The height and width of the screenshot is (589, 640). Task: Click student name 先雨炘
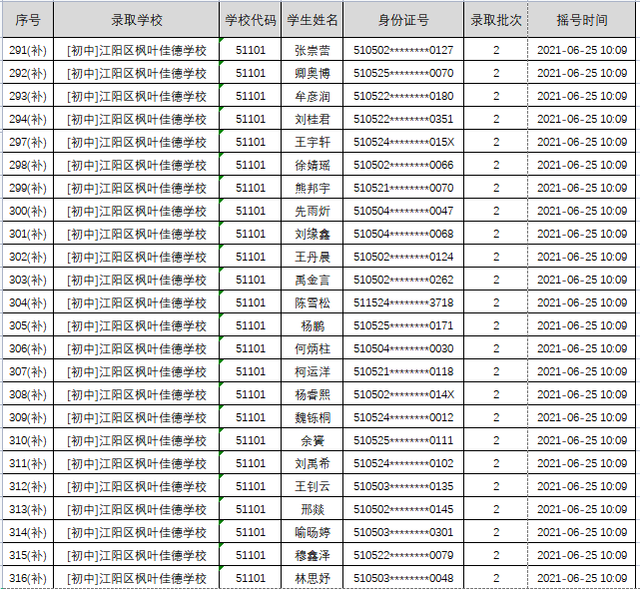pos(313,211)
